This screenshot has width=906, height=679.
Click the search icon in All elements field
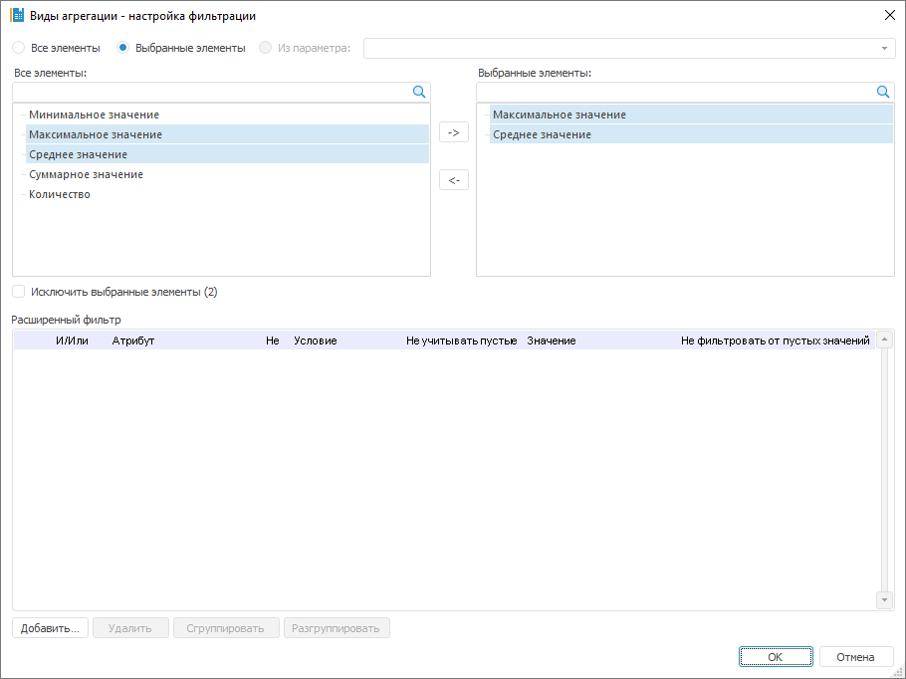(419, 92)
